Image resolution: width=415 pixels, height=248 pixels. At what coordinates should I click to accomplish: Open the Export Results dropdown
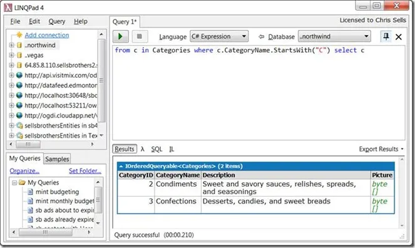coord(381,149)
